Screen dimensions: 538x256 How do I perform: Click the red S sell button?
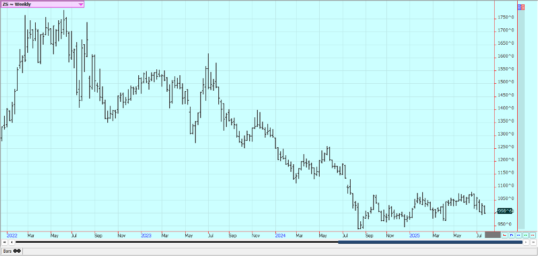pos(523,7)
